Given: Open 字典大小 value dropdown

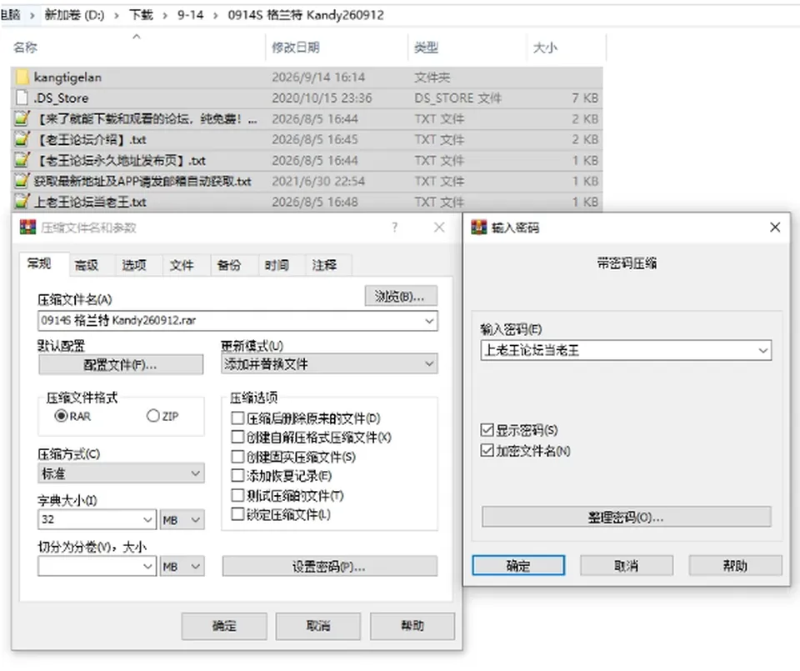Looking at the screenshot, I should click(x=147, y=519).
